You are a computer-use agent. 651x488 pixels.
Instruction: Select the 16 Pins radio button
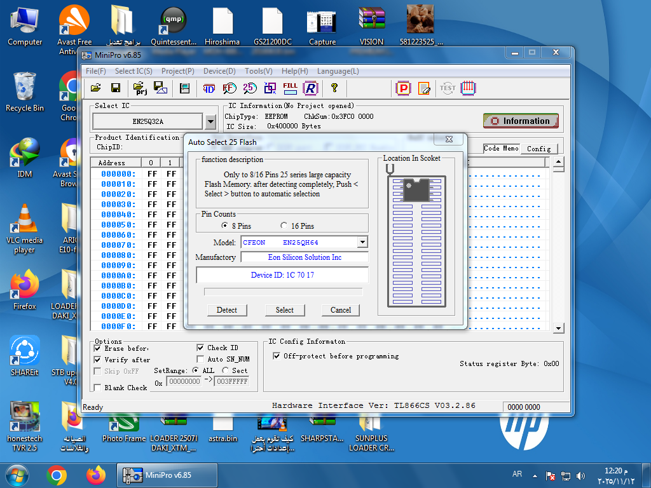pyautogui.click(x=284, y=226)
